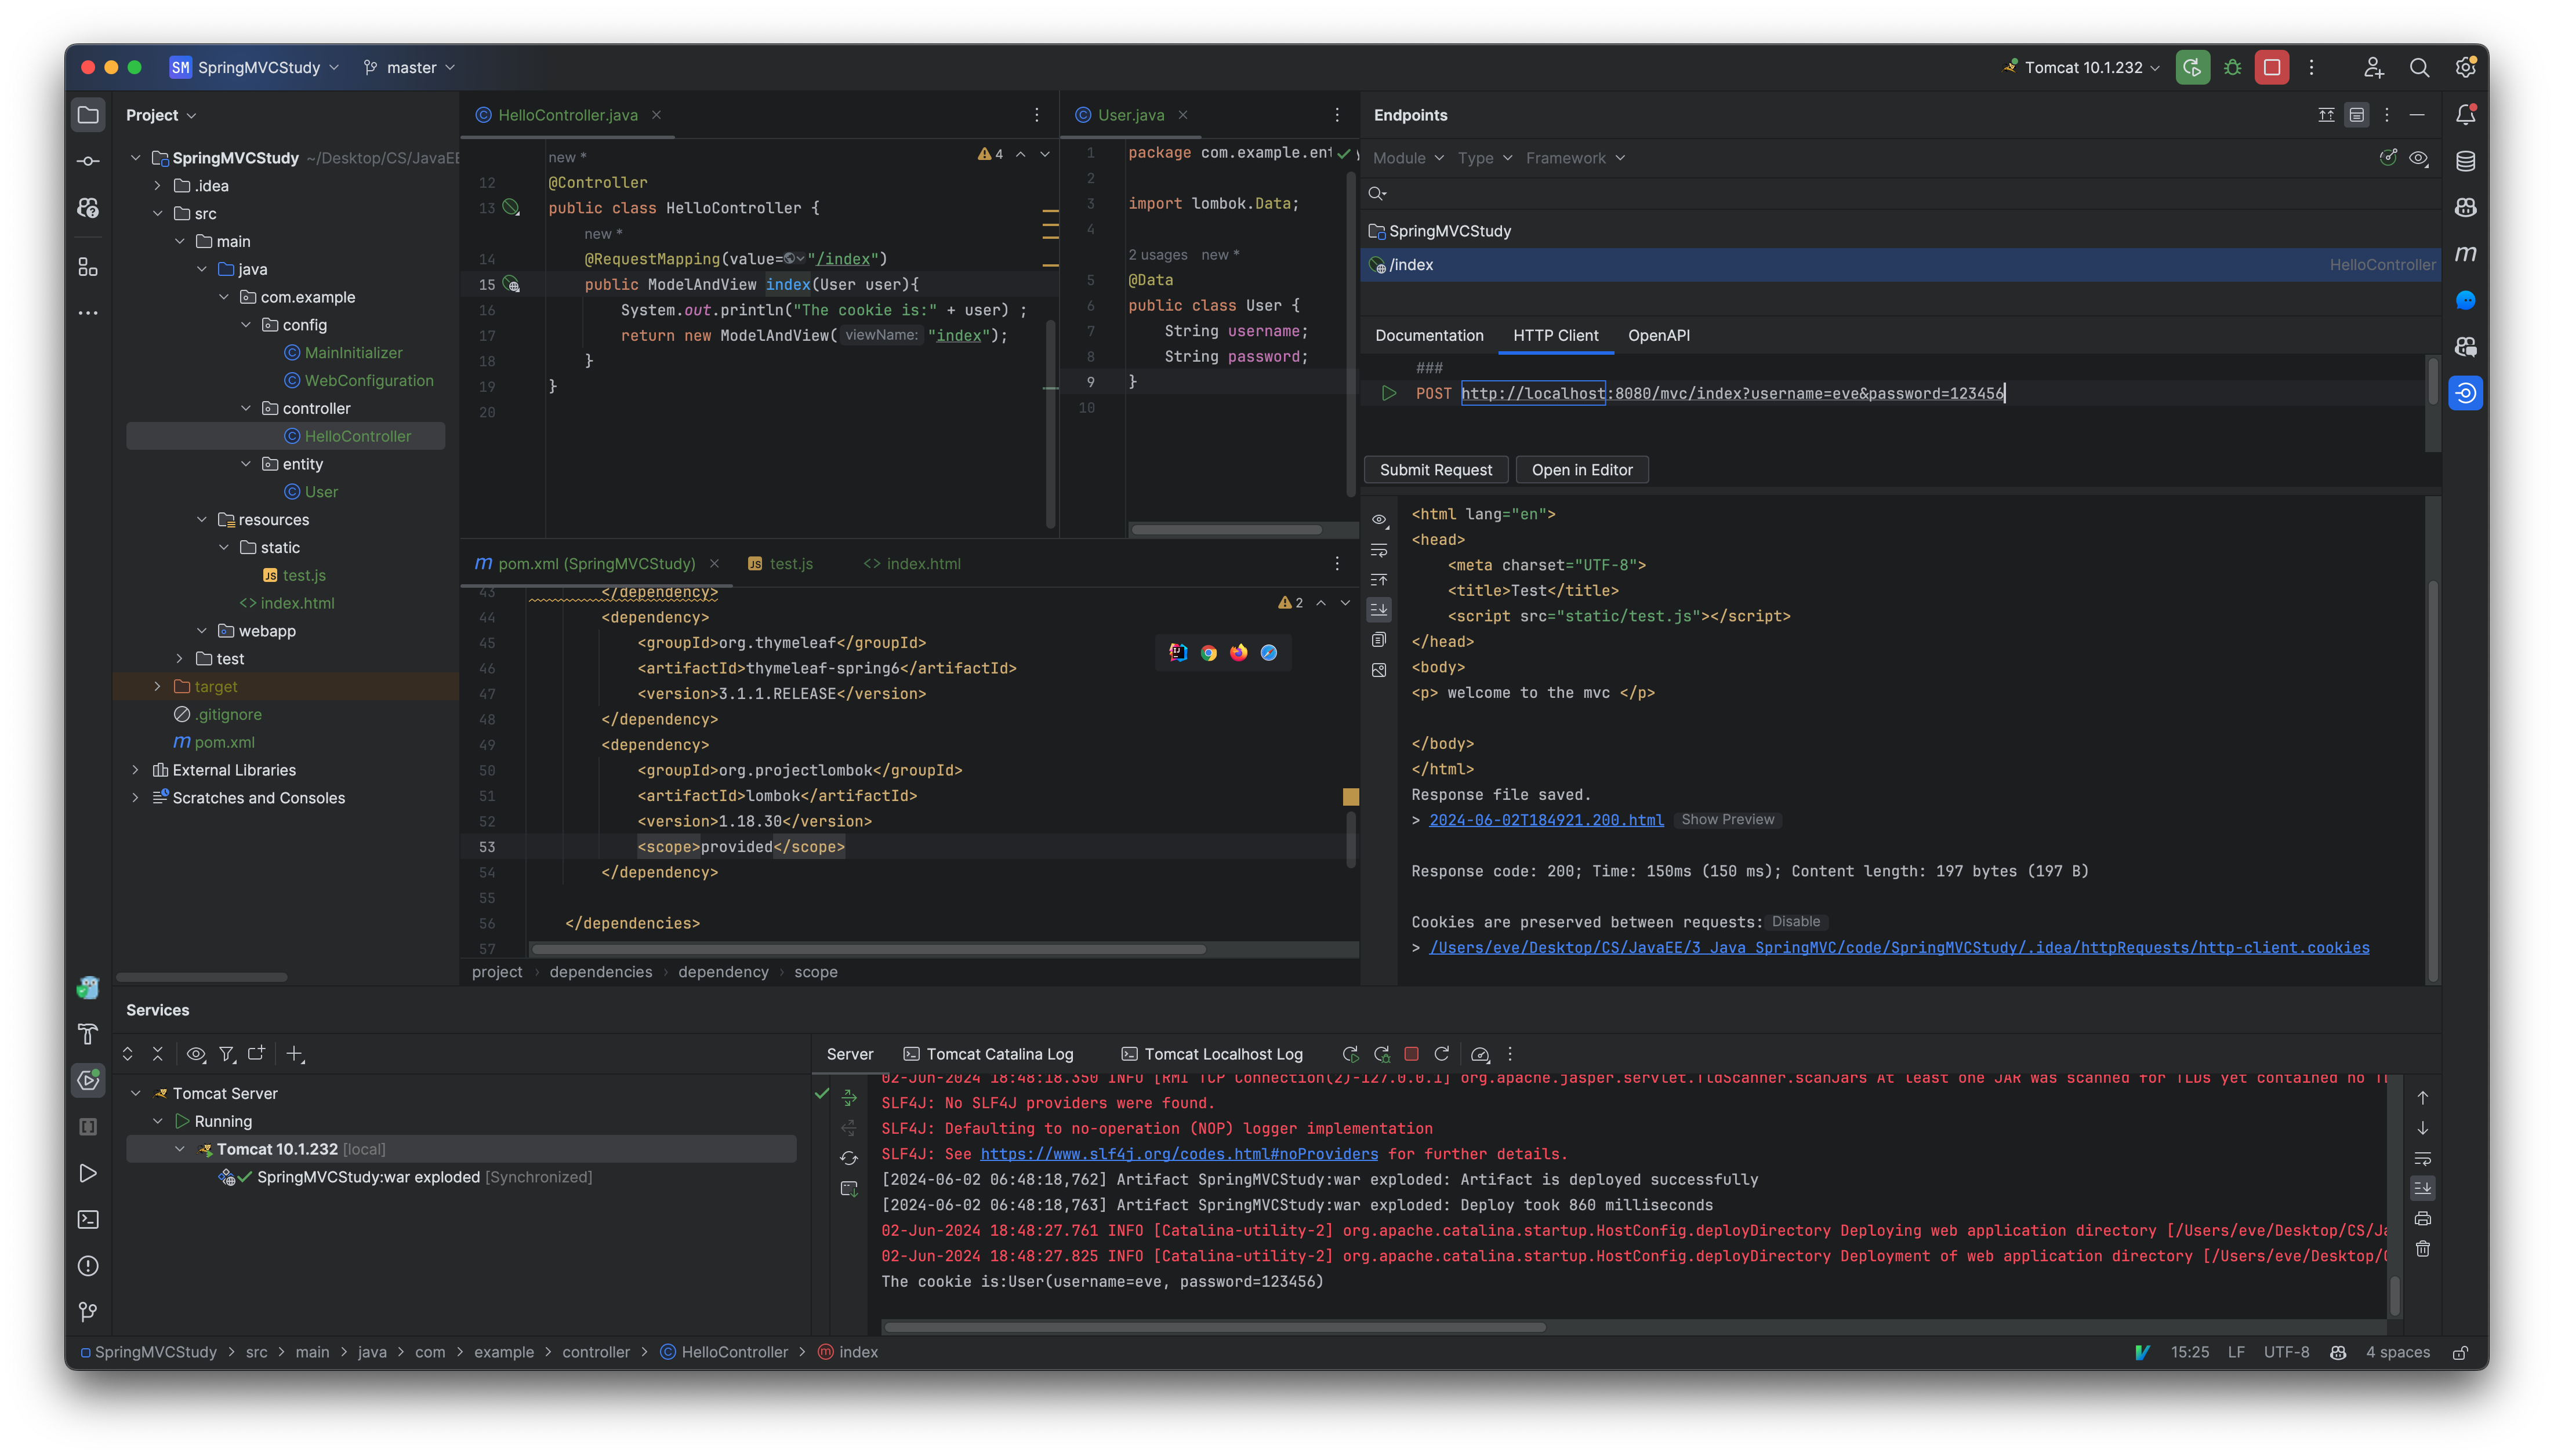Click the Open in Editor button
2554x1456 pixels.
tap(1581, 470)
